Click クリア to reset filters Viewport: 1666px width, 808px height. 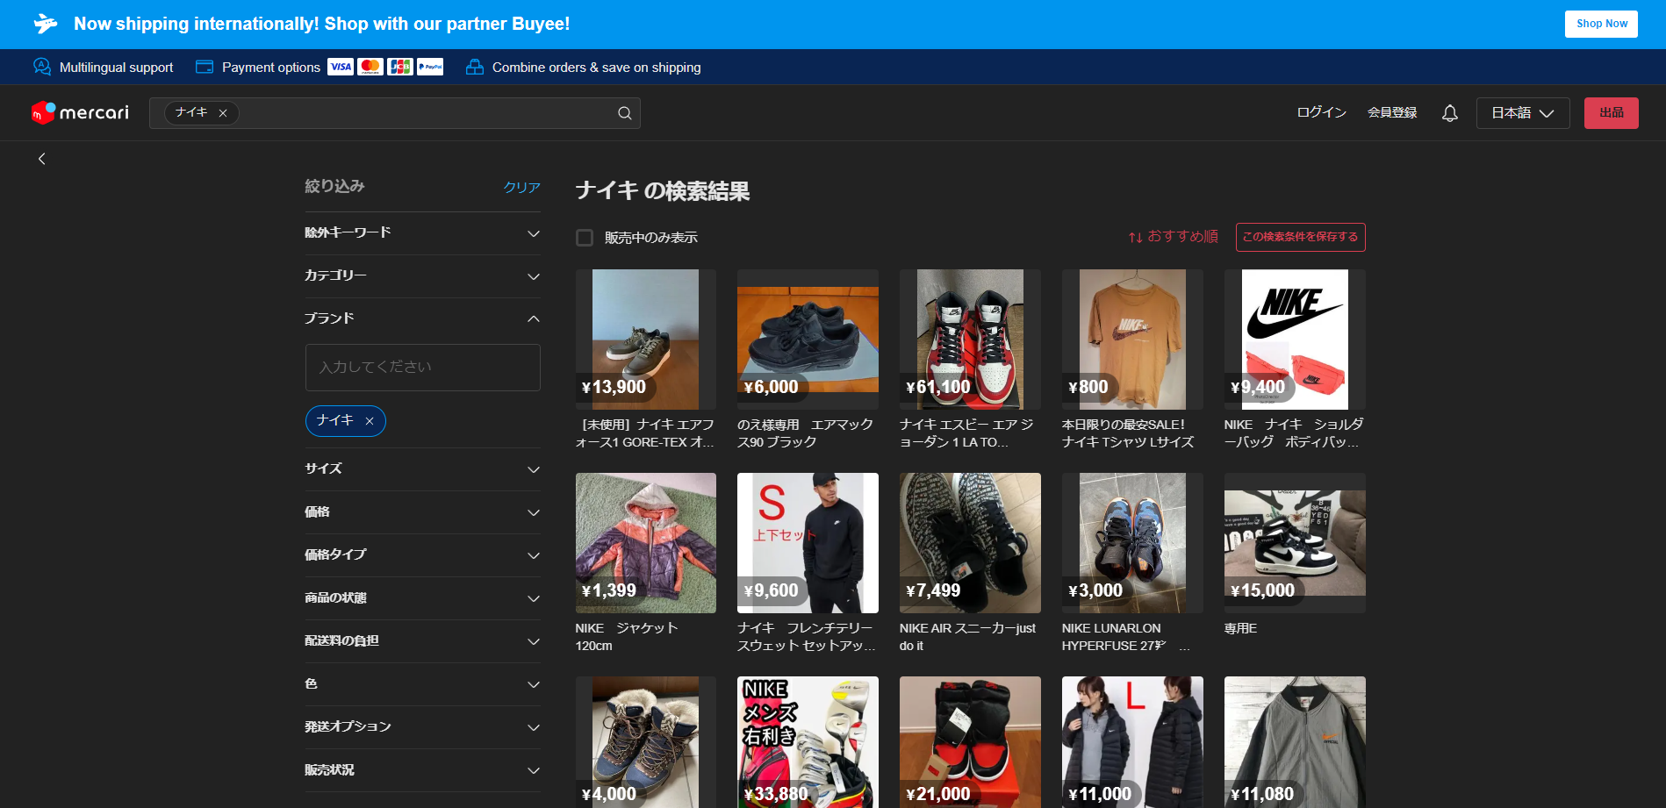[x=521, y=186]
